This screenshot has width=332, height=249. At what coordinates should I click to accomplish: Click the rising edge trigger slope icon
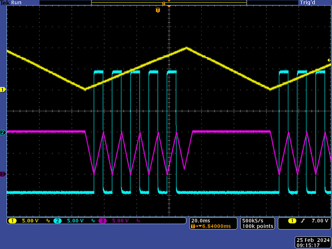tap(303, 221)
